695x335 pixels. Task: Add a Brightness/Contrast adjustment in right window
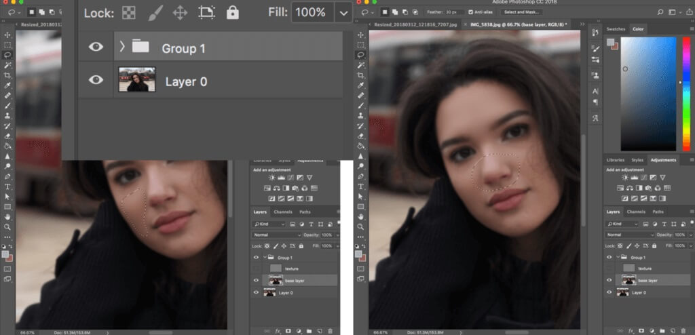coord(624,177)
